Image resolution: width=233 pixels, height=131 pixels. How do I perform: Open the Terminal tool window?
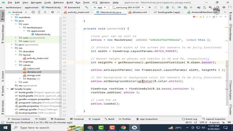pos(77,119)
